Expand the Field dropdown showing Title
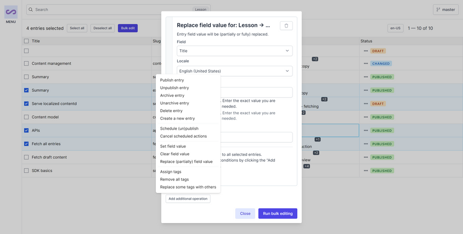 coord(234,51)
